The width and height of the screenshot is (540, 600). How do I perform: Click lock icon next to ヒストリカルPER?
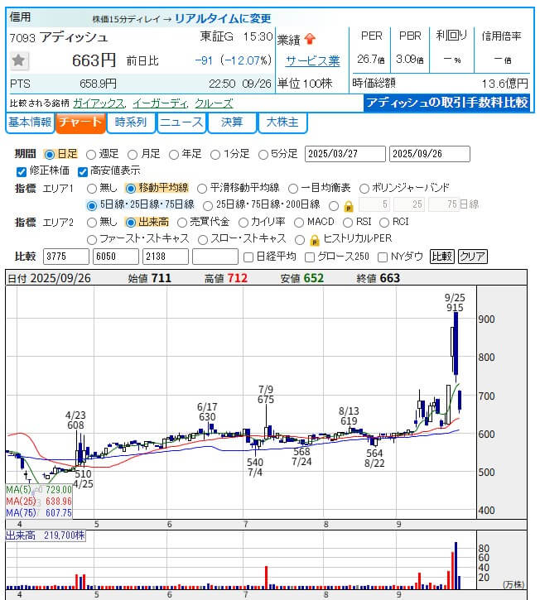tap(314, 239)
